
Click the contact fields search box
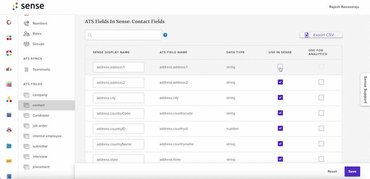123,35
